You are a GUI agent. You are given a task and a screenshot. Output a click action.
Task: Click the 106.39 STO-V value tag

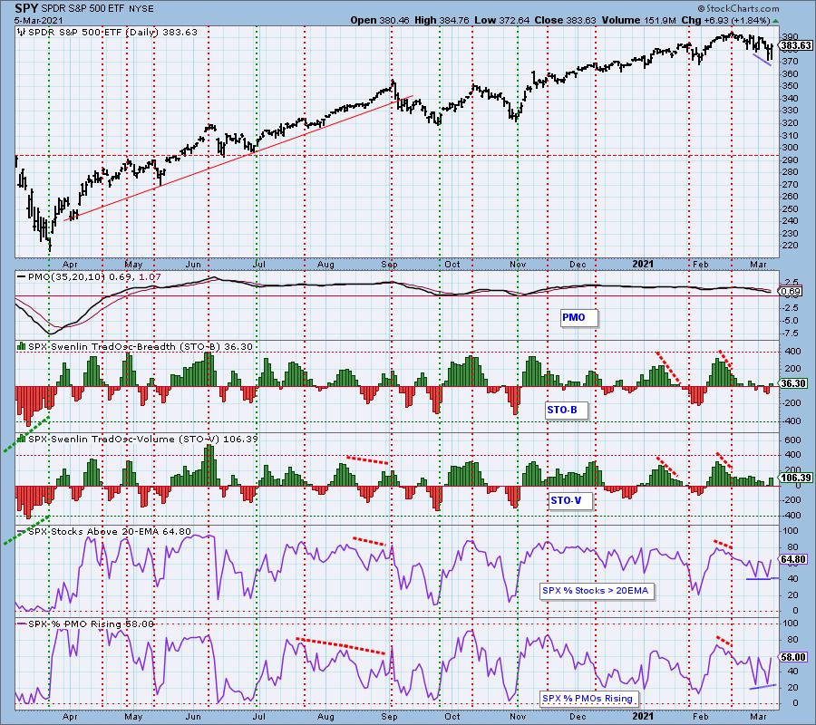point(796,478)
